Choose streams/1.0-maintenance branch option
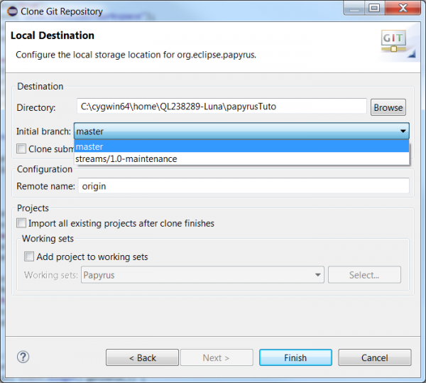 [241, 158]
